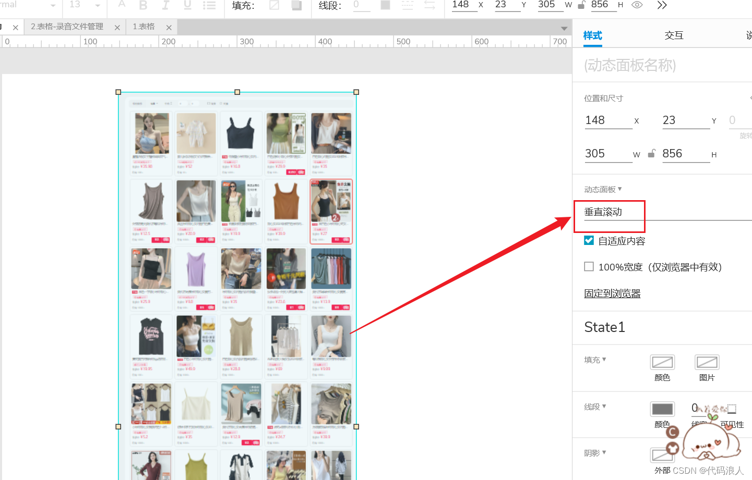Click the toolbar line width field
Image resolution: width=752 pixels, height=480 pixels.
coord(361,5)
